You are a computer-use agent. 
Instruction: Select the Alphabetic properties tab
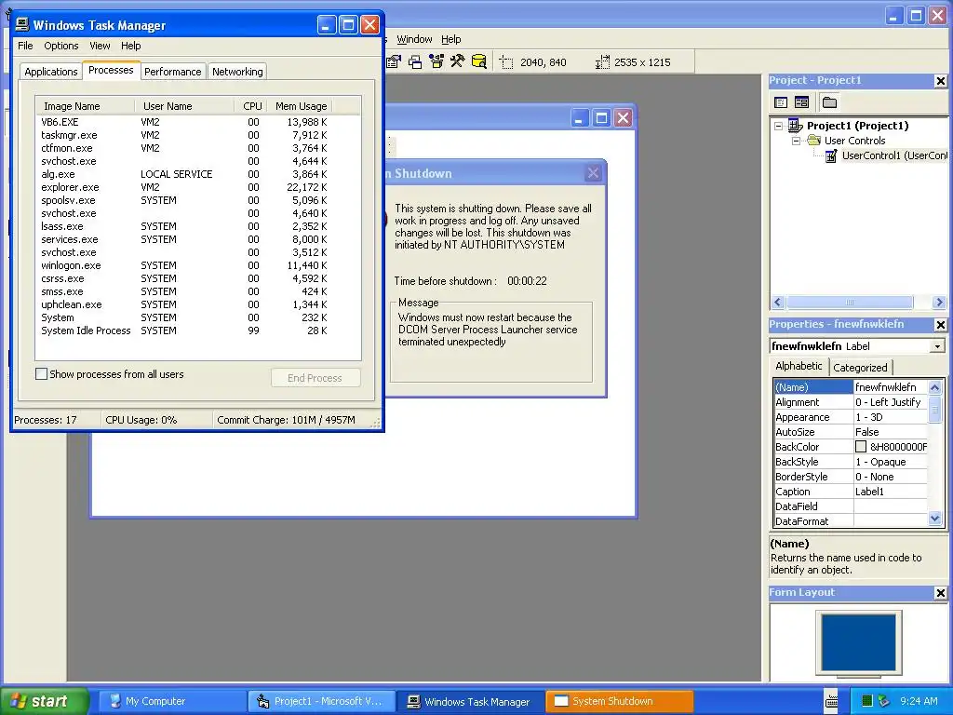(x=799, y=366)
